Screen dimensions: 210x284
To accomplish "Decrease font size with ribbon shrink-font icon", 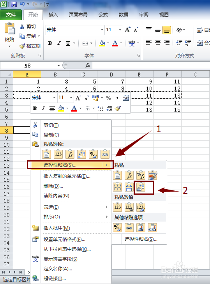I will pyautogui.click(x=136, y=30).
